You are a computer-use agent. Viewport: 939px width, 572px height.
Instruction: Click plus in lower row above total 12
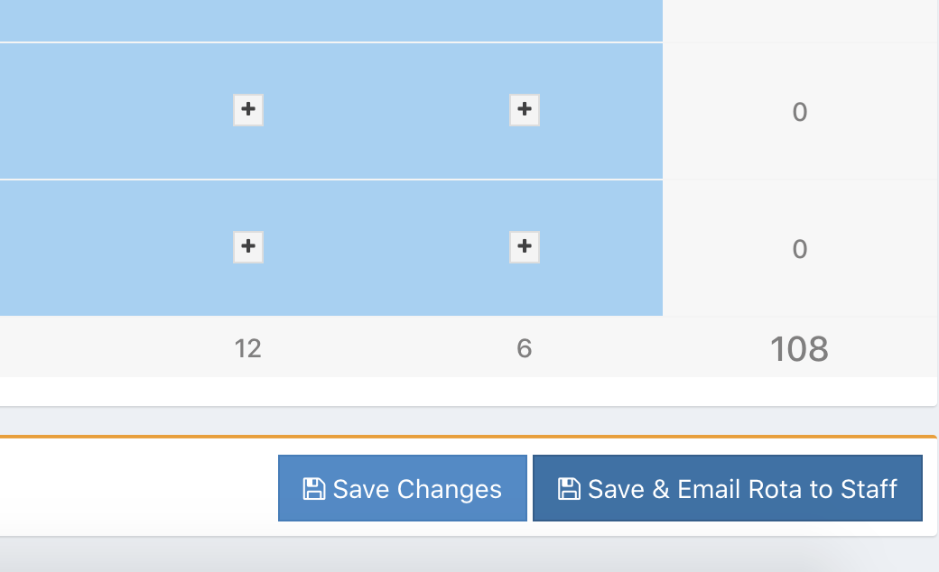click(x=248, y=246)
